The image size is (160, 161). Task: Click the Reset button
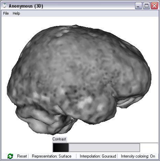(x=22, y=156)
